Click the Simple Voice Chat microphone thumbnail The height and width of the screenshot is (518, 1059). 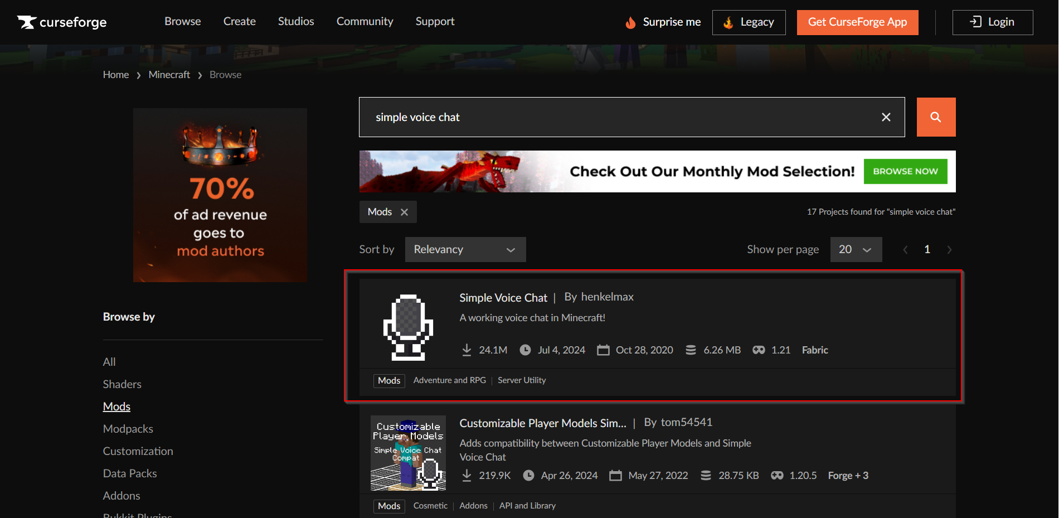408,327
